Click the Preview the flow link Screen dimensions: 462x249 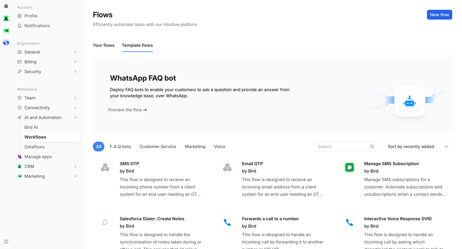tap(127, 110)
